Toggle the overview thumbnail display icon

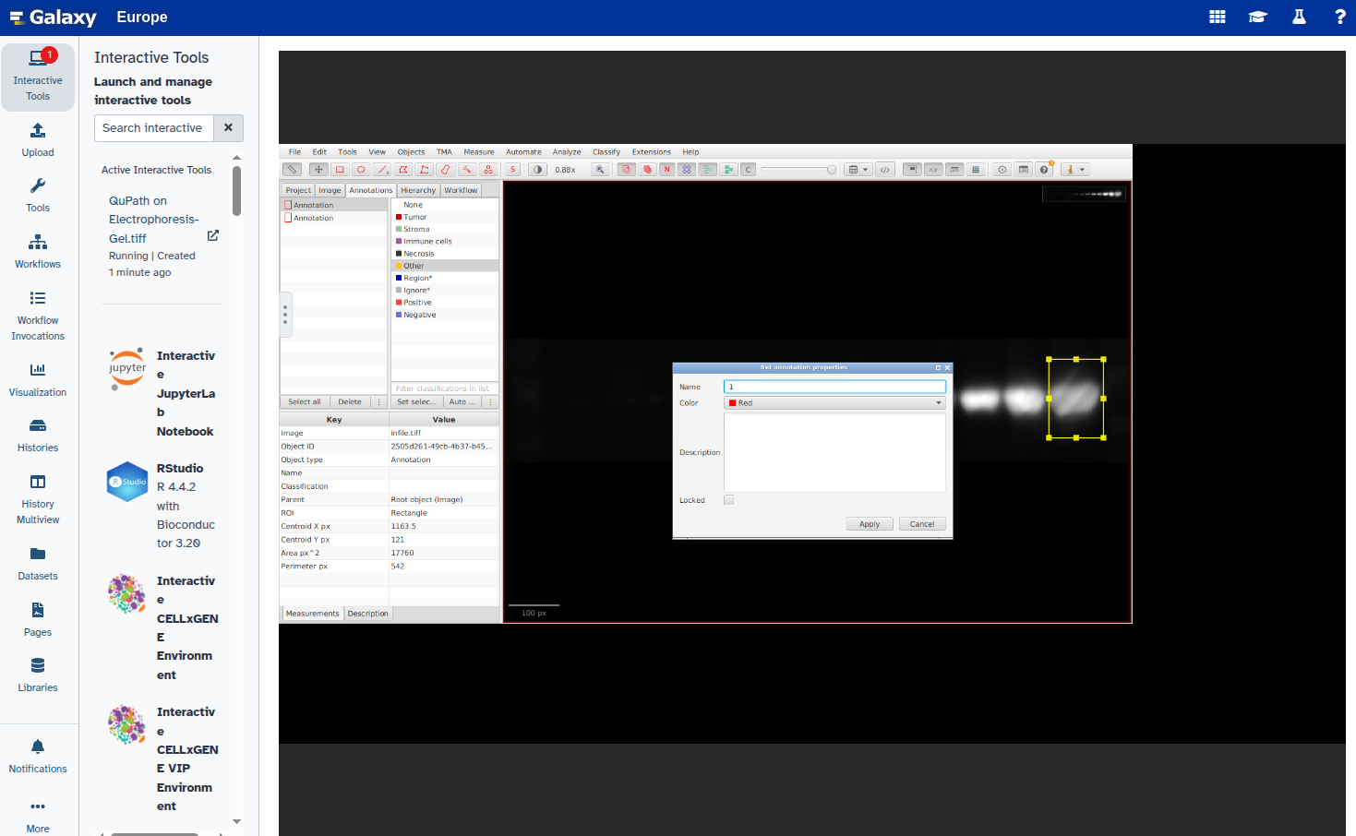click(x=912, y=170)
